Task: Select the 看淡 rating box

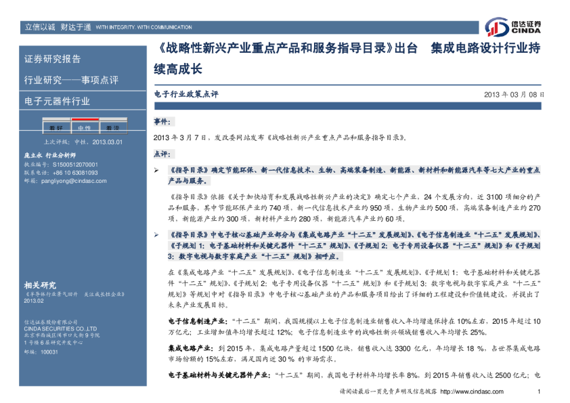Action: pyautogui.click(x=112, y=128)
